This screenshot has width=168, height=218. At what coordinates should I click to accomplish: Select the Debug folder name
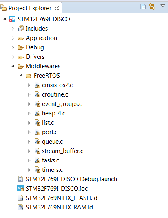pos(35,47)
